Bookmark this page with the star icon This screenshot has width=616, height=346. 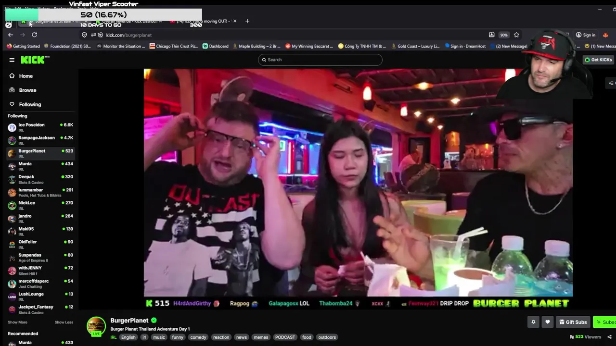tap(516, 35)
